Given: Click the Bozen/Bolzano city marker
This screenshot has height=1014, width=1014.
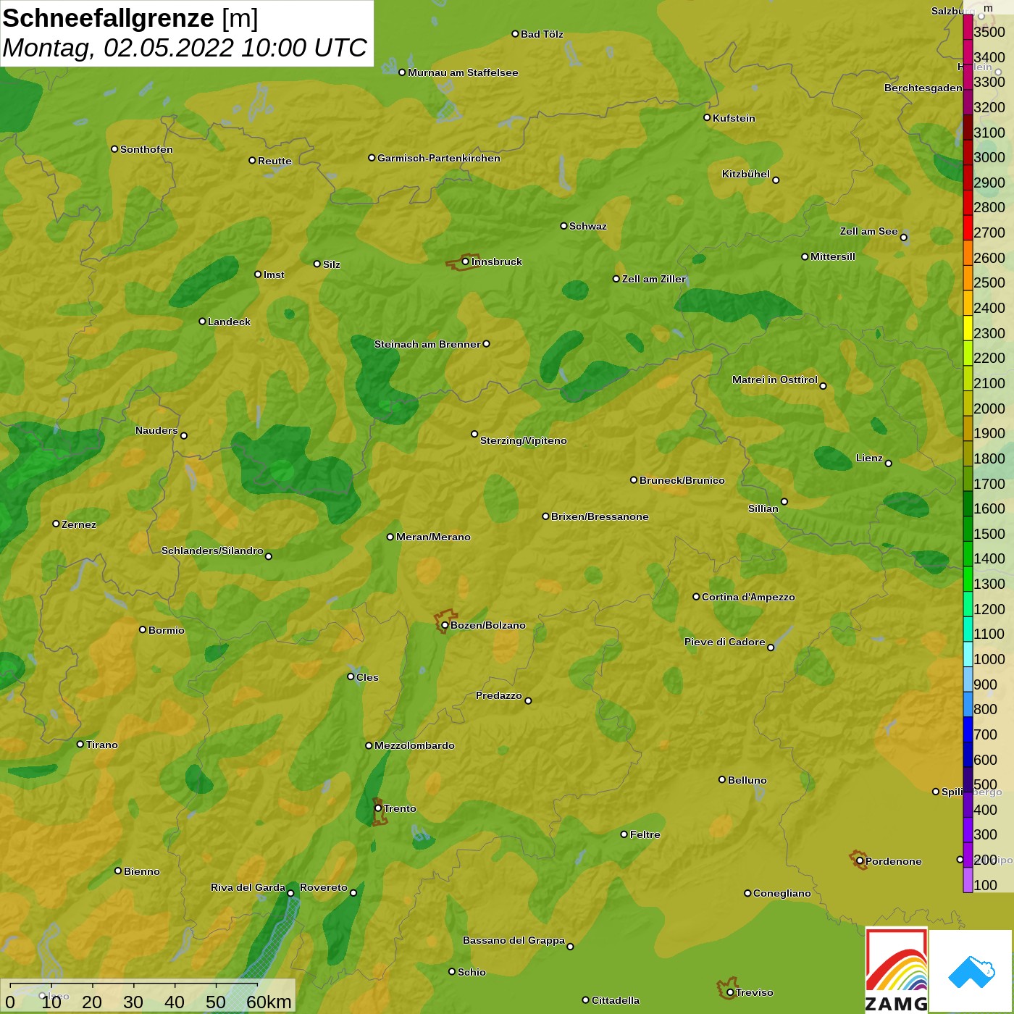Looking at the screenshot, I should tap(445, 625).
